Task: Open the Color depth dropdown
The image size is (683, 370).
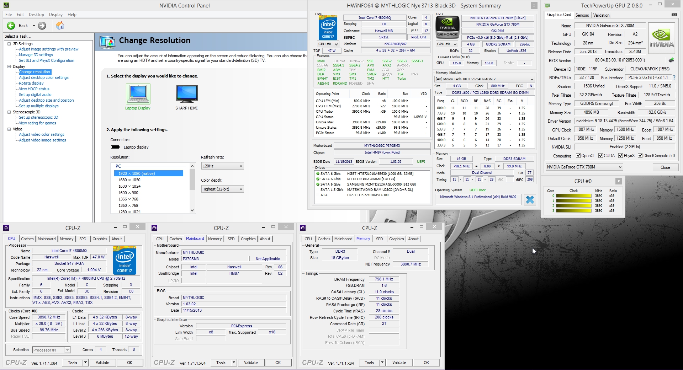Action: pos(222,189)
